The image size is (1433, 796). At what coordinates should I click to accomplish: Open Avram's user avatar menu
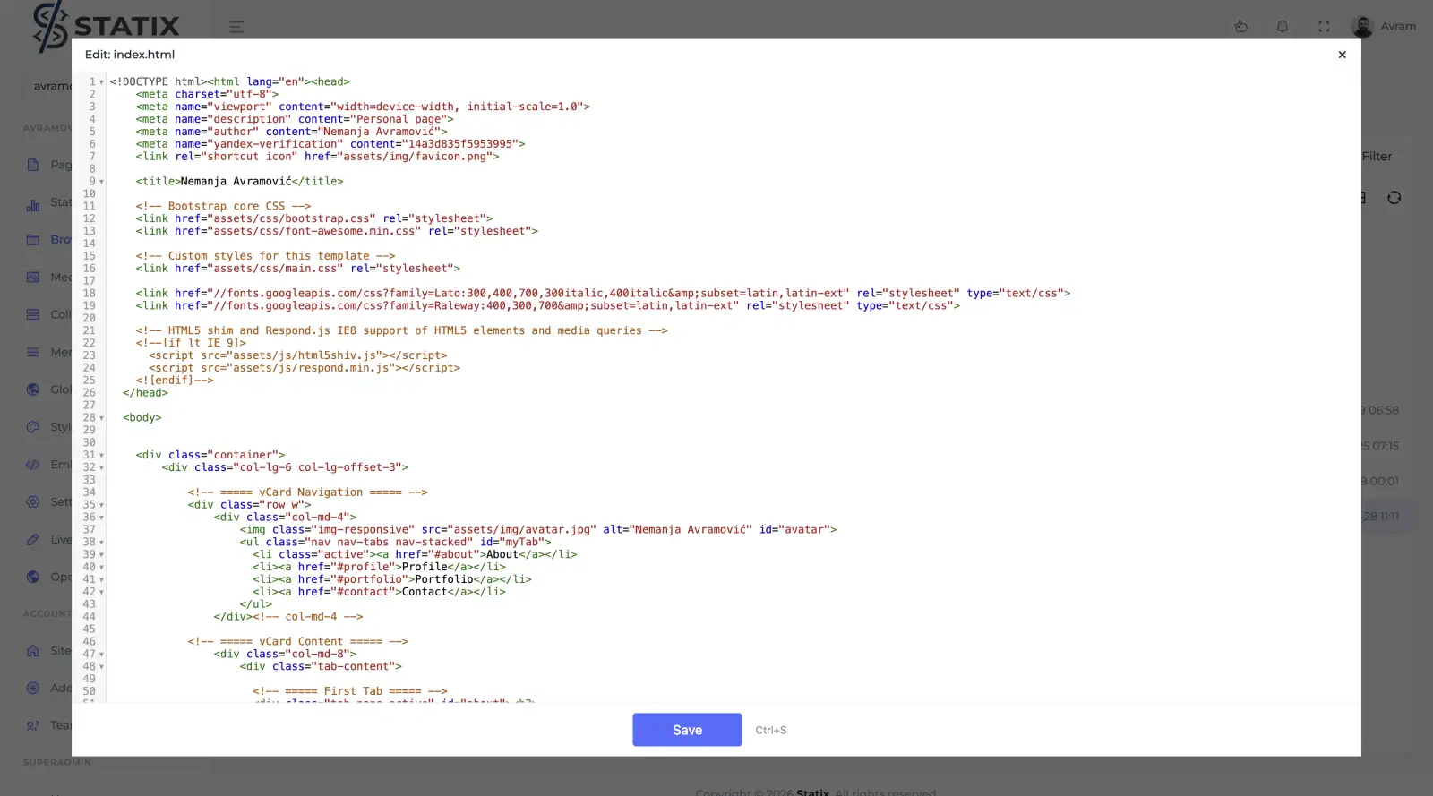pos(1363,26)
